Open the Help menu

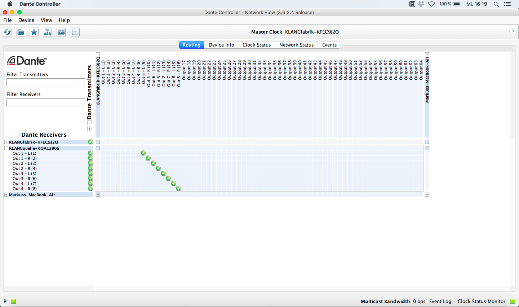64,20
